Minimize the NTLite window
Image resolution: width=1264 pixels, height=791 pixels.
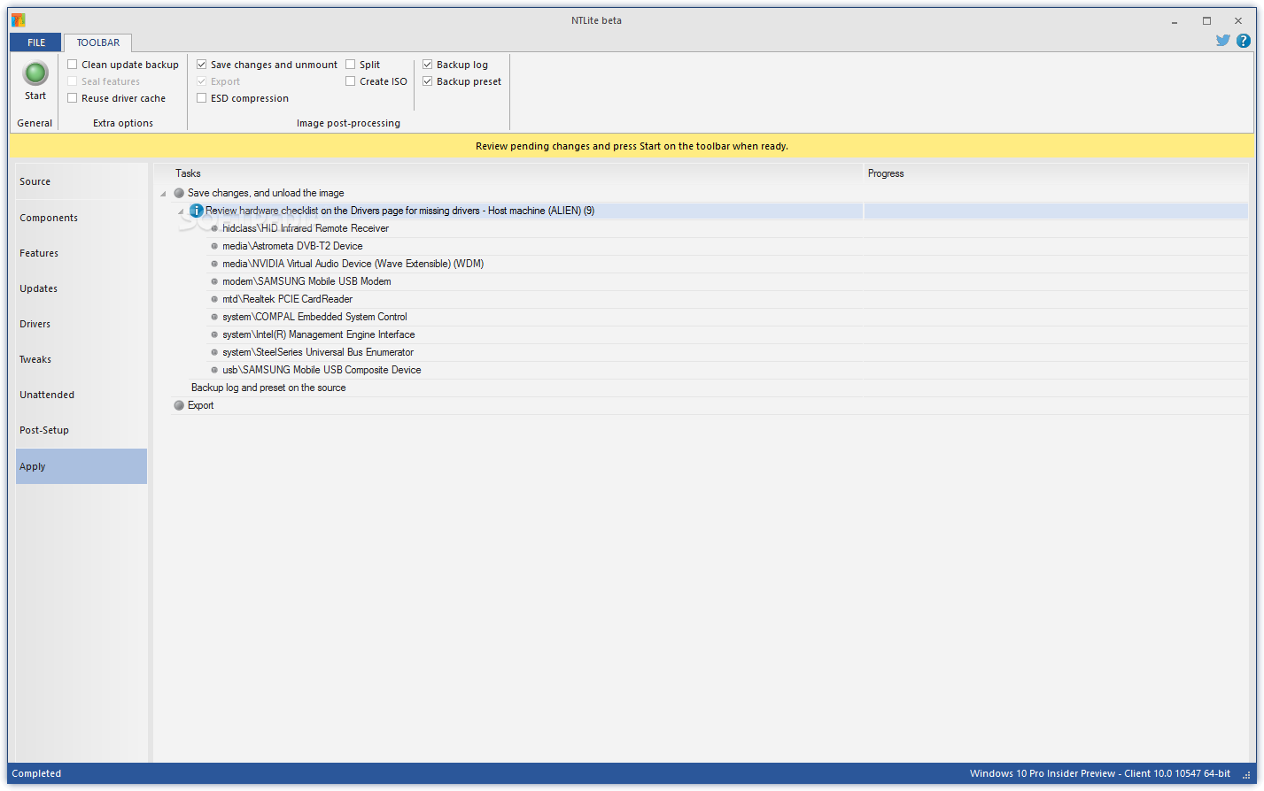pyautogui.click(x=1175, y=20)
